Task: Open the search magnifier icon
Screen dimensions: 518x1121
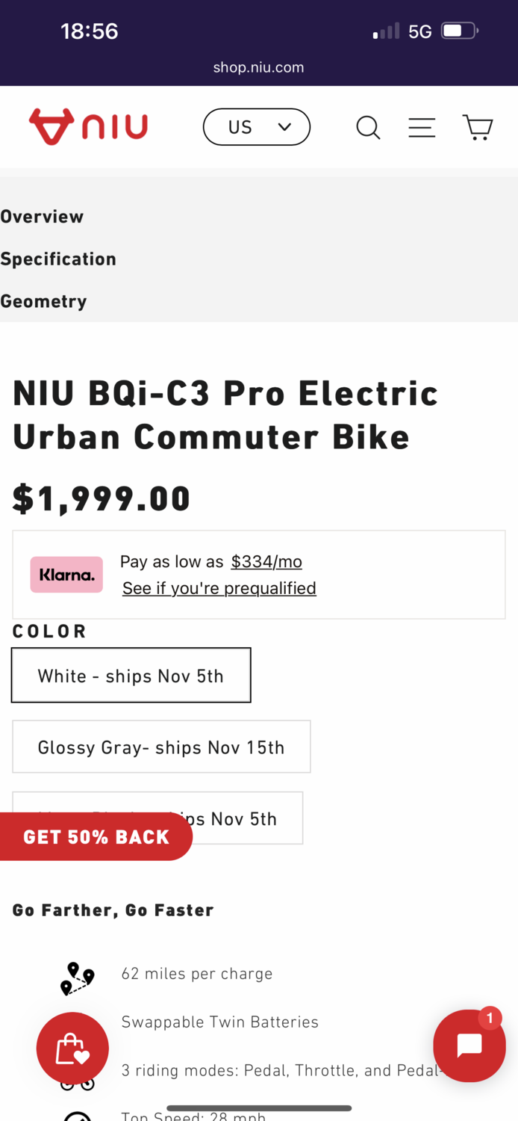Action: pyautogui.click(x=368, y=127)
